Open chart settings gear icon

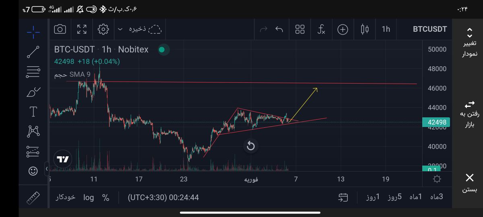click(103, 29)
